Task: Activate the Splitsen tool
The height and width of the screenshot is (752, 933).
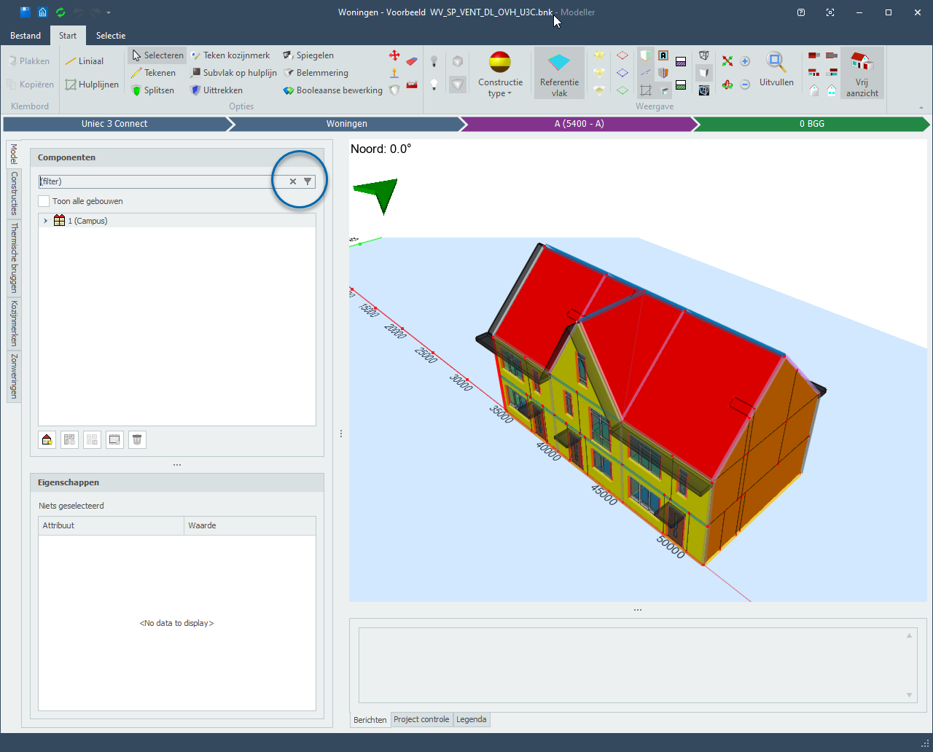Action: click(x=152, y=90)
